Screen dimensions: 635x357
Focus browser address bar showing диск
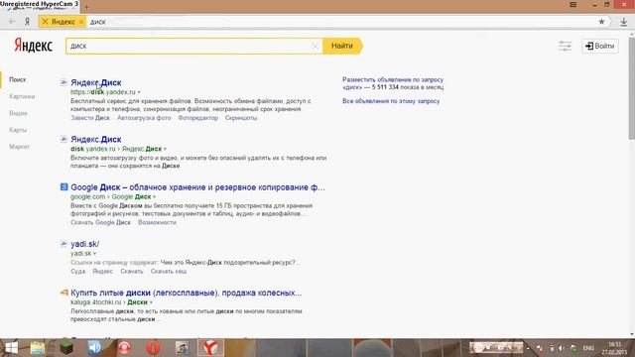click(340, 22)
